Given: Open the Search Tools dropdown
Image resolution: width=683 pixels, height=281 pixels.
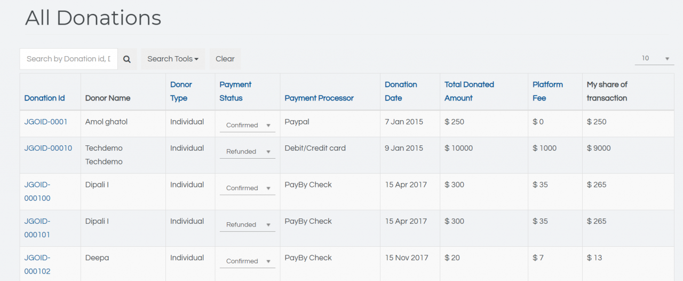Looking at the screenshot, I should point(173,59).
